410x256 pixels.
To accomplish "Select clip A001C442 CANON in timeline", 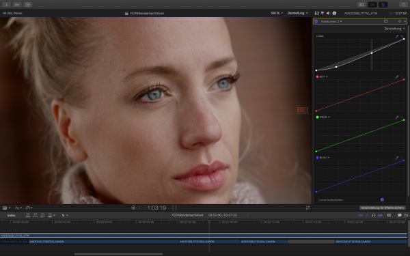I will [104, 242].
